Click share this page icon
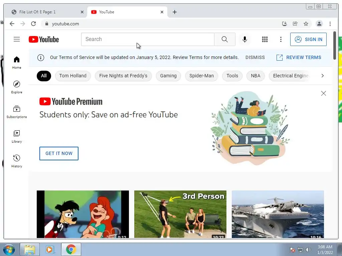The width and height of the screenshot is (342, 256). tap(295, 24)
